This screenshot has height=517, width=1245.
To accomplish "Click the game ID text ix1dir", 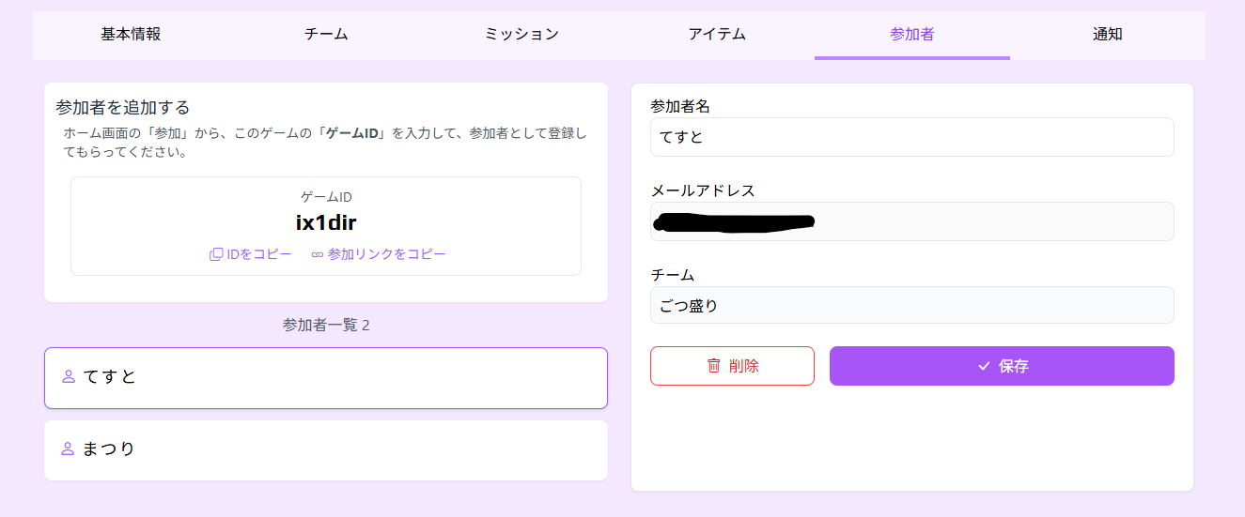I will [326, 223].
